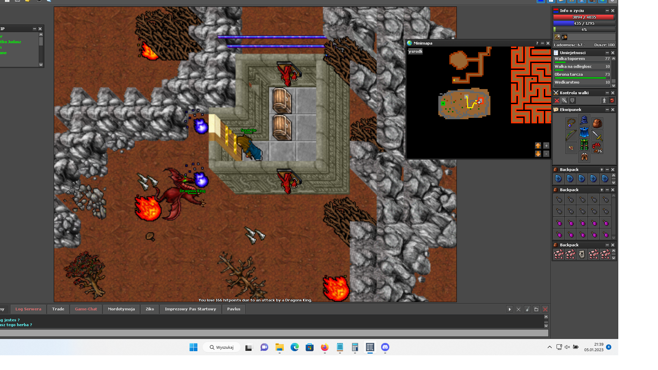
Task: Switch to the Game-Chat tab
Action: (86, 309)
